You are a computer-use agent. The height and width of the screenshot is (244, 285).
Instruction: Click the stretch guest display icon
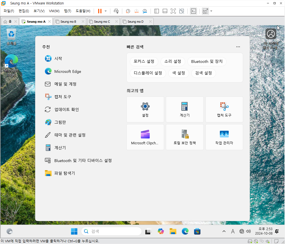[205, 11]
